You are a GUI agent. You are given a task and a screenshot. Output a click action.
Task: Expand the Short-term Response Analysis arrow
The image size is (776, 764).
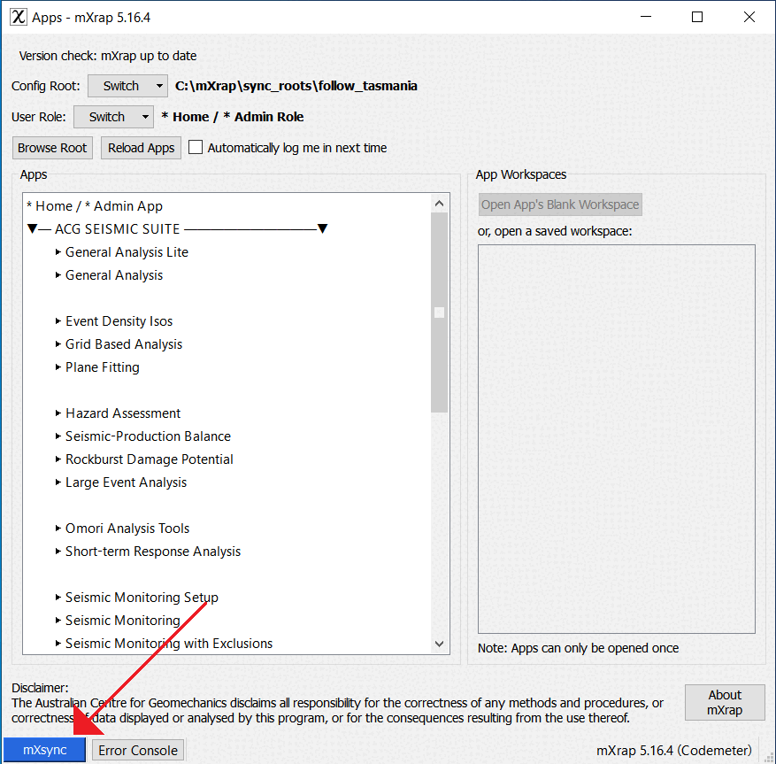click(58, 552)
